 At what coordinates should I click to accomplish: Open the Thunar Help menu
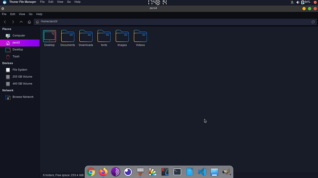pyautogui.click(x=39, y=14)
